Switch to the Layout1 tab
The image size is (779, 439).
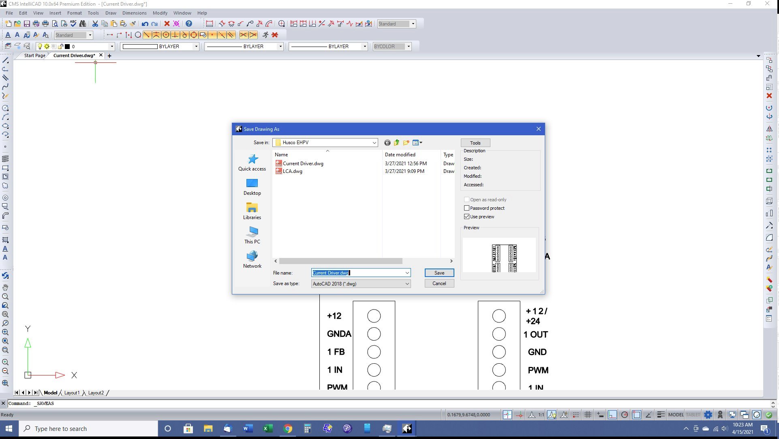(72, 393)
